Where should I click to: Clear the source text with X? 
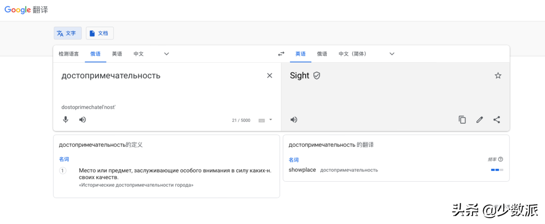click(270, 75)
